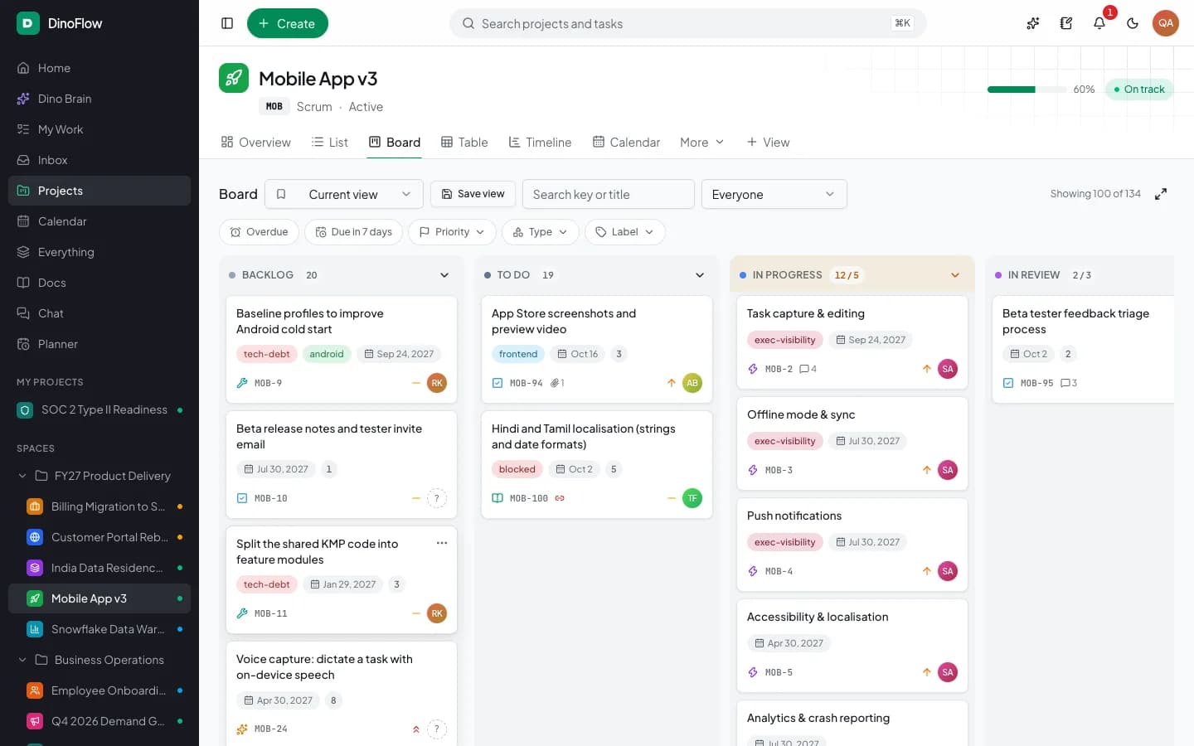Open the QA user avatar menu
The image size is (1194, 746).
(1166, 23)
